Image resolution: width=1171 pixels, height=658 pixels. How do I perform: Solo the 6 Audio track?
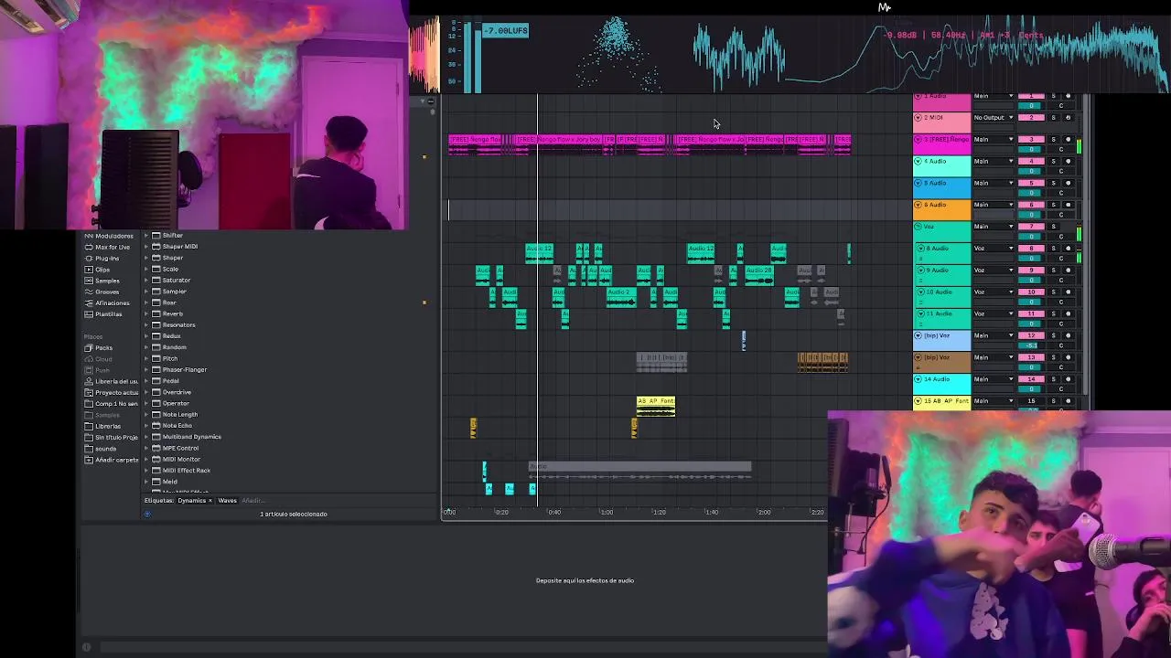coord(1053,205)
